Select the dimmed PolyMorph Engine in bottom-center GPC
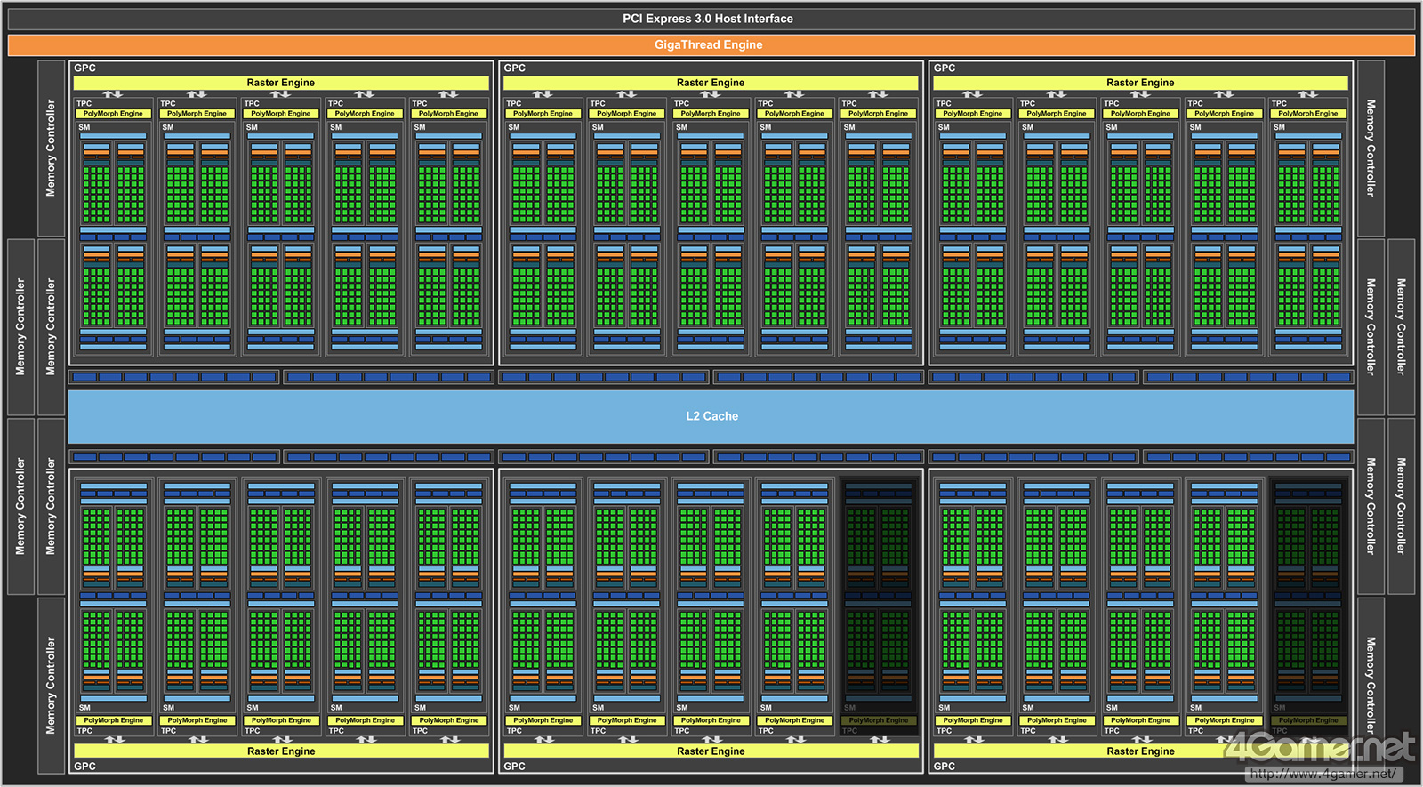 pos(879,720)
